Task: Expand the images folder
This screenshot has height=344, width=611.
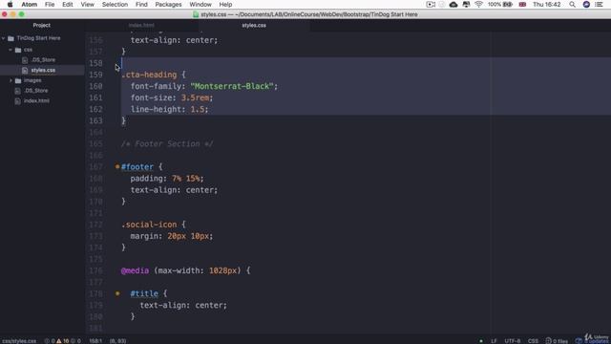Action: pos(11,80)
